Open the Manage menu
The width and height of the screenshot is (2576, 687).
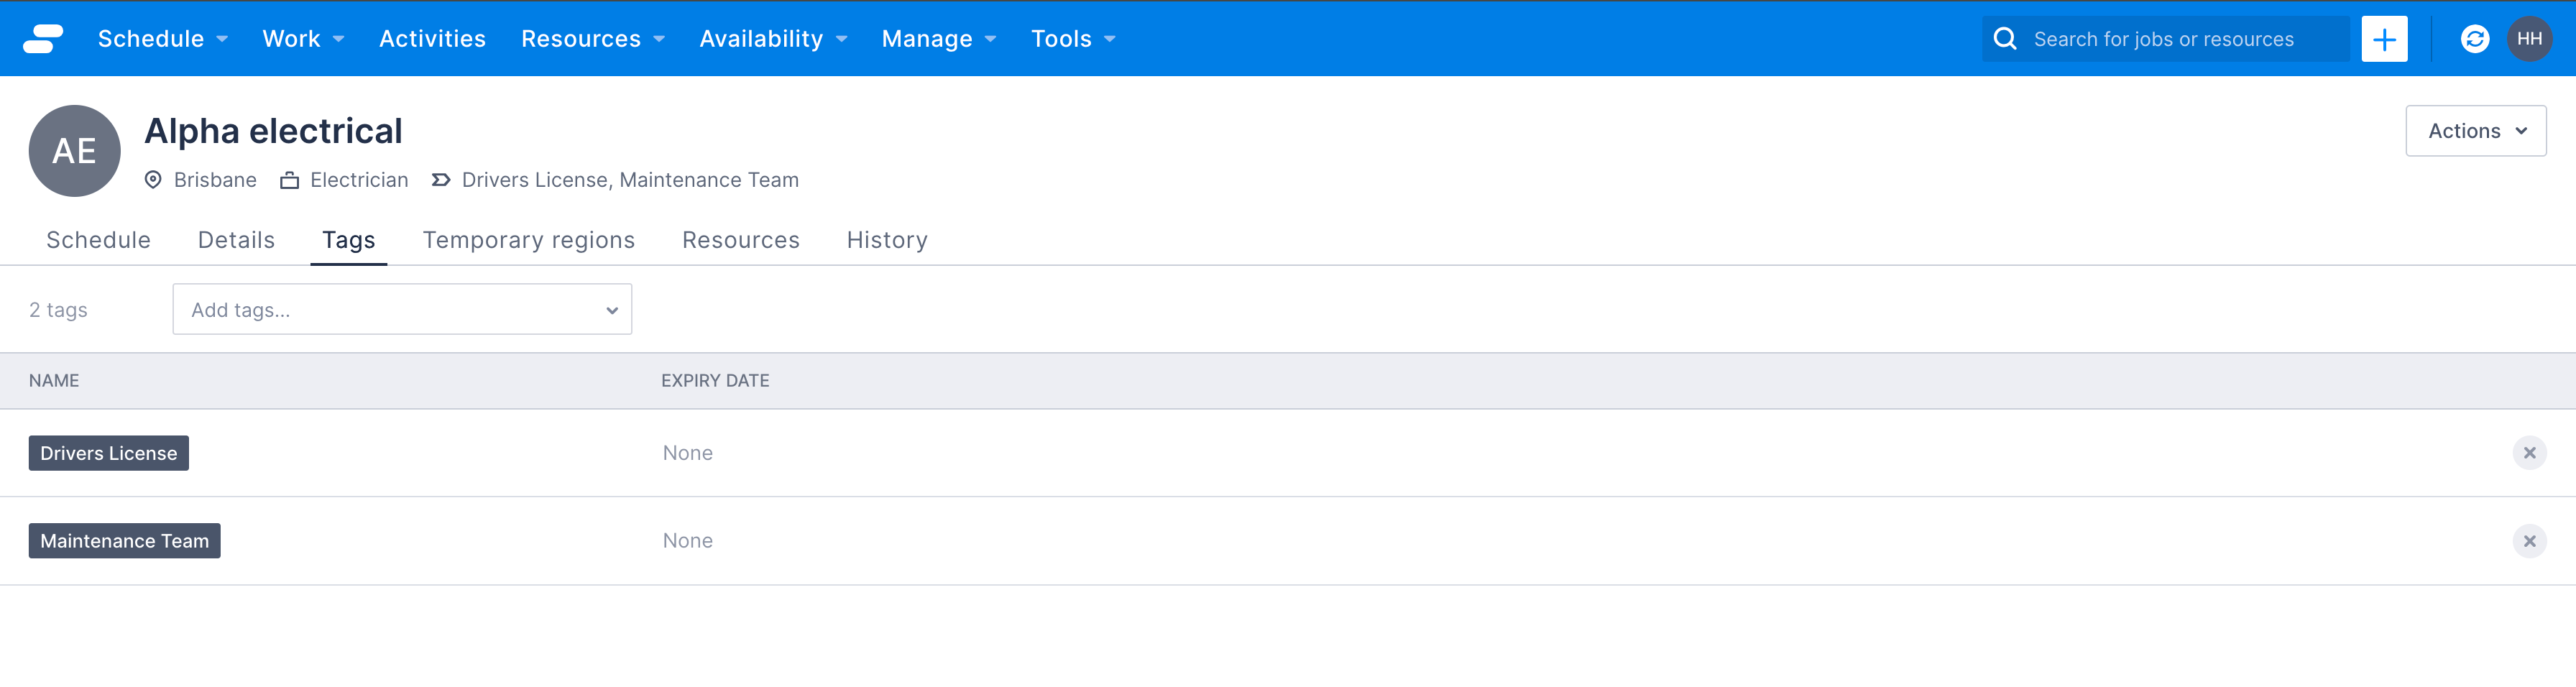(926, 38)
